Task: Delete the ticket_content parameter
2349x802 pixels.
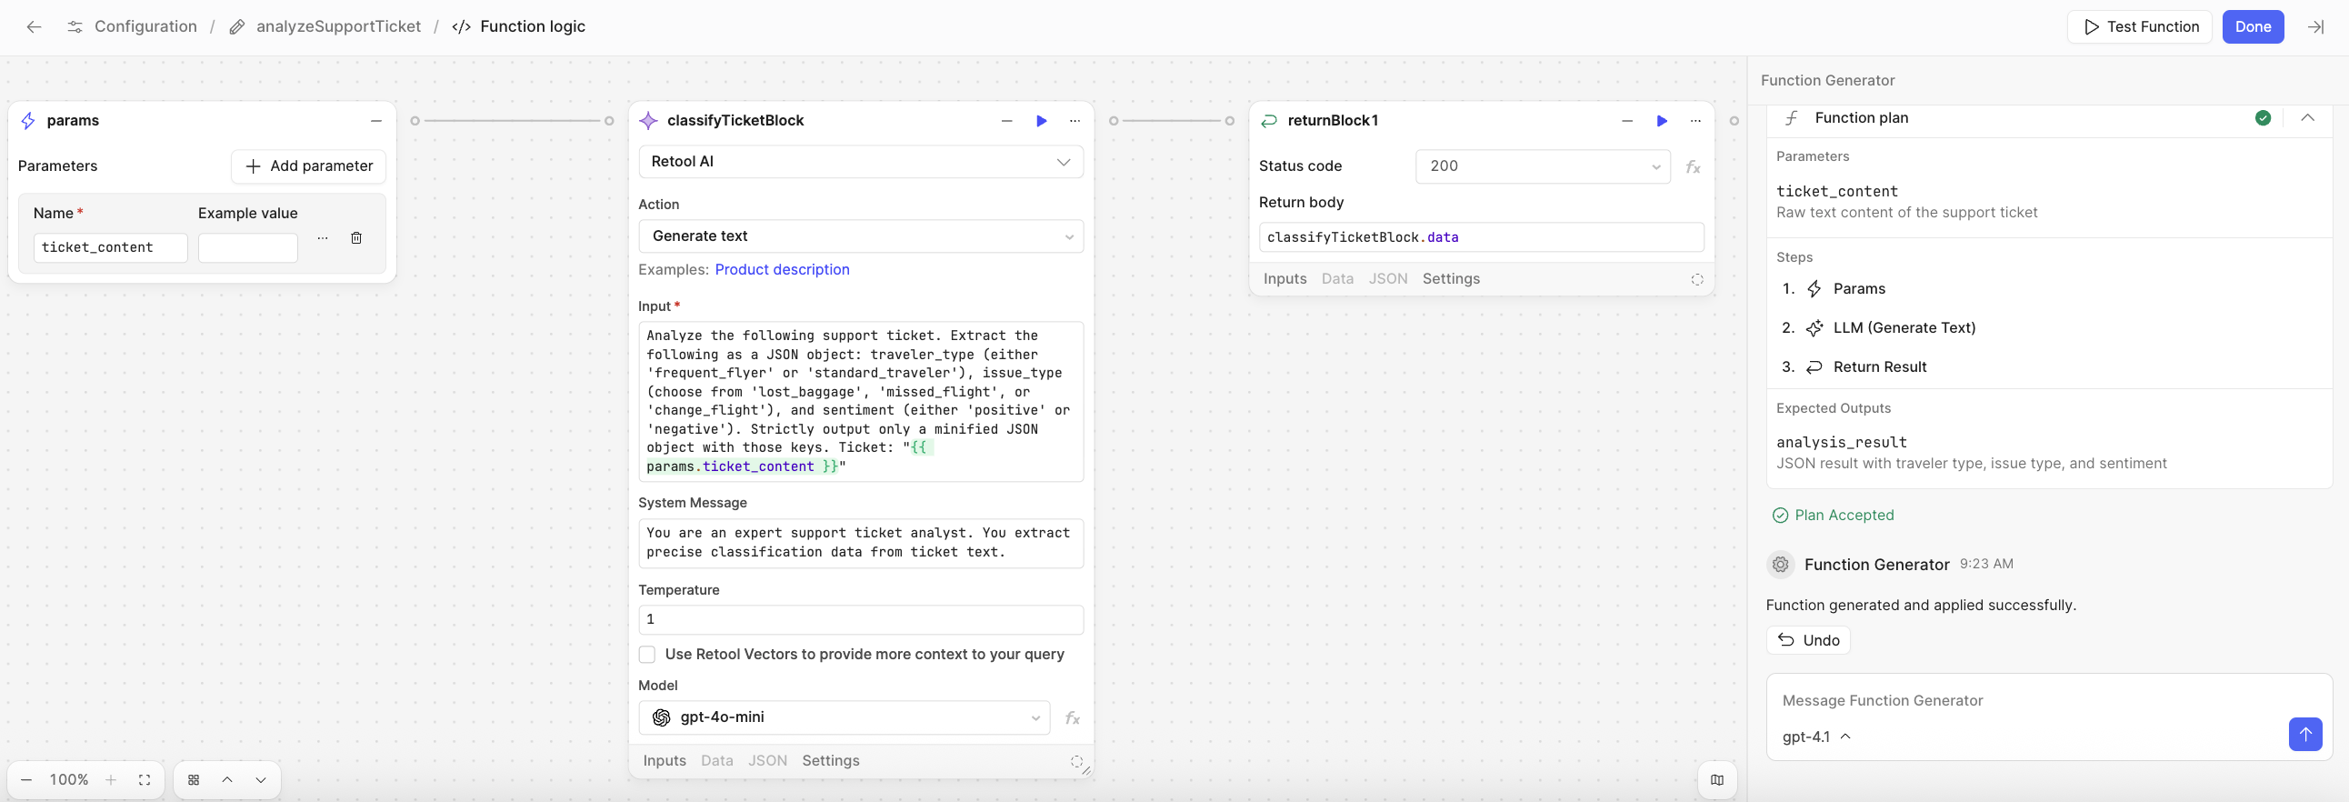Action: [x=356, y=238]
